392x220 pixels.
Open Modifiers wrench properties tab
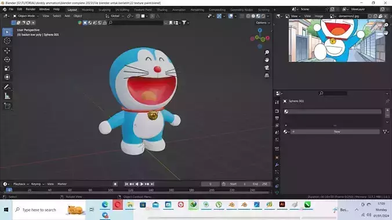(277, 165)
